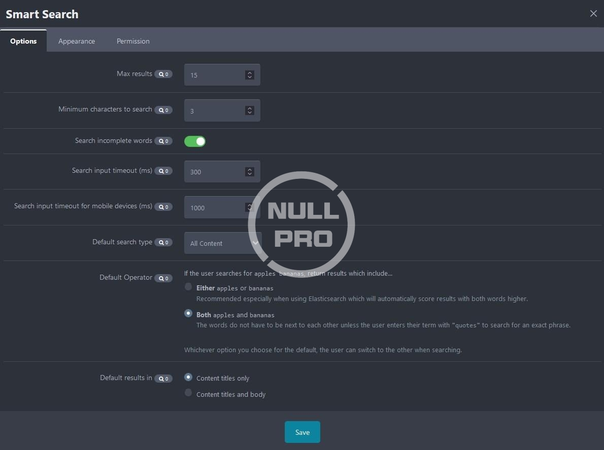The width and height of the screenshot is (604, 450).
Task: Open the Default search type dropdown
Action: click(x=222, y=243)
